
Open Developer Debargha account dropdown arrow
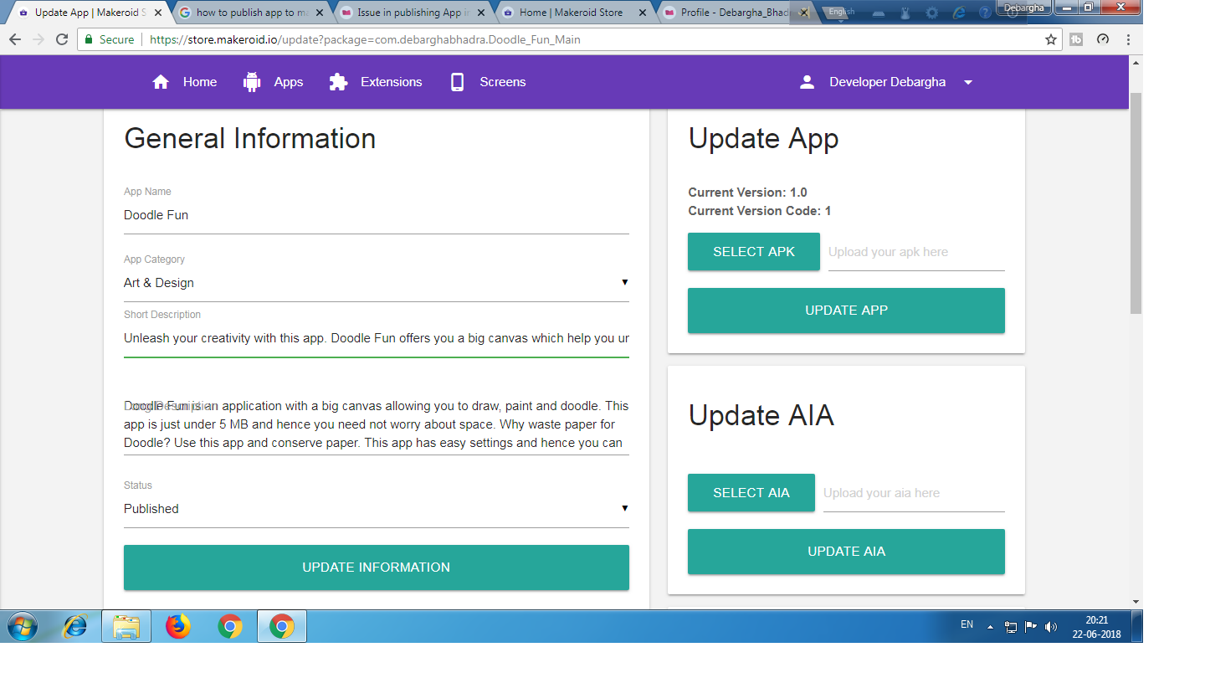pyautogui.click(x=968, y=83)
